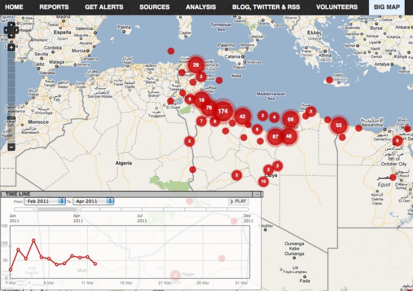Viewport: 413px width, 291px height.
Task: Open the Reports tab
Action: click(54, 7)
